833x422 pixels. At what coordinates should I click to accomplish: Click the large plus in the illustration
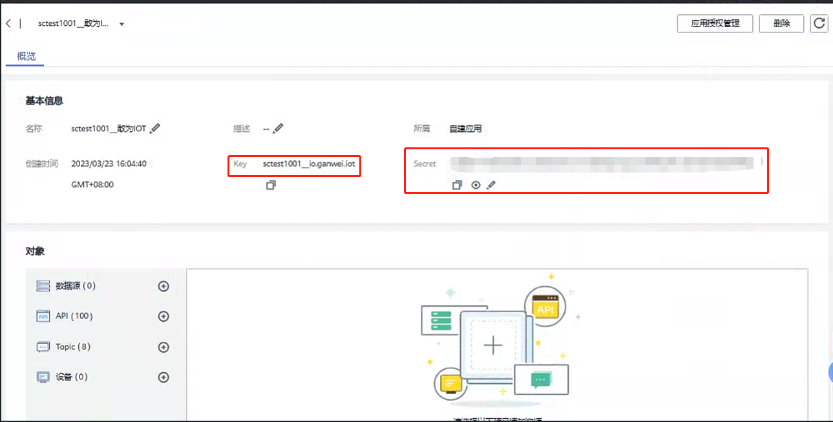tap(493, 346)
